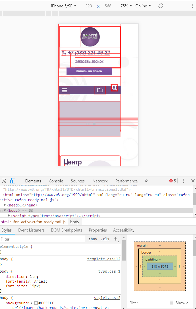Toggle the :hov element state button
The width and height of the screenshot is (196, 309).
pos(93,239)
